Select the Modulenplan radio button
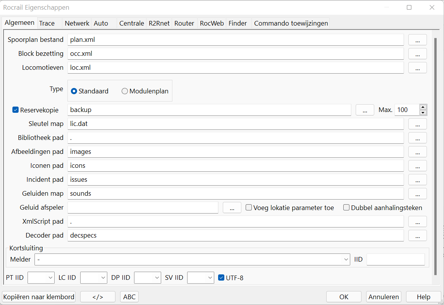The height and width of the screenshot is (305, 444). (125, 91)
